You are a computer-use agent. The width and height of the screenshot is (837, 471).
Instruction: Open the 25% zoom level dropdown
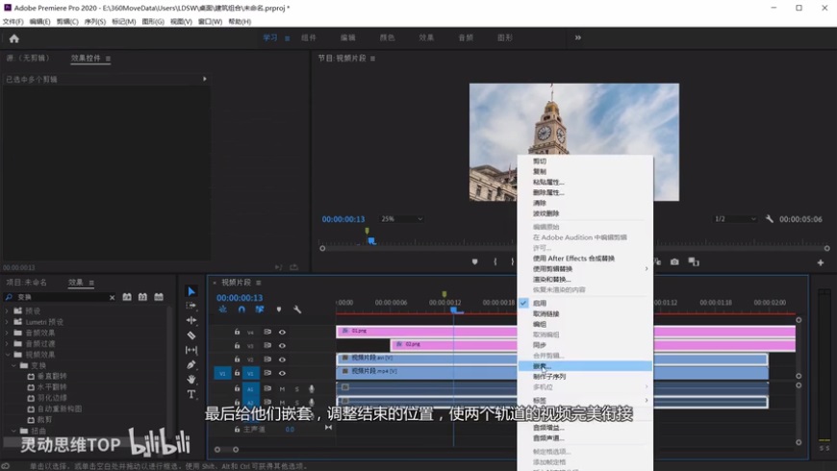(401, 219)
